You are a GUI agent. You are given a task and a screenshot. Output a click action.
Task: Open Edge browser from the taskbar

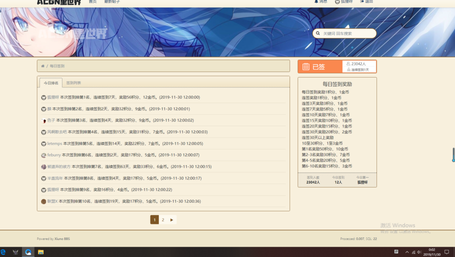pos(3,252)
